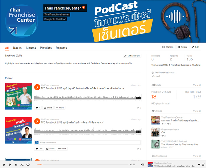206x168 pixels.
Task: Open ep1 track cover artwork
Action: [18, 130]
